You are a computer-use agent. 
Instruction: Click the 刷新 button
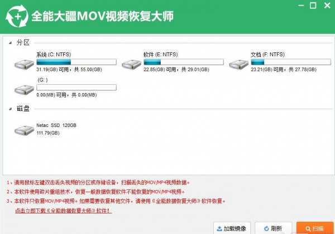[x=273, y=228]
